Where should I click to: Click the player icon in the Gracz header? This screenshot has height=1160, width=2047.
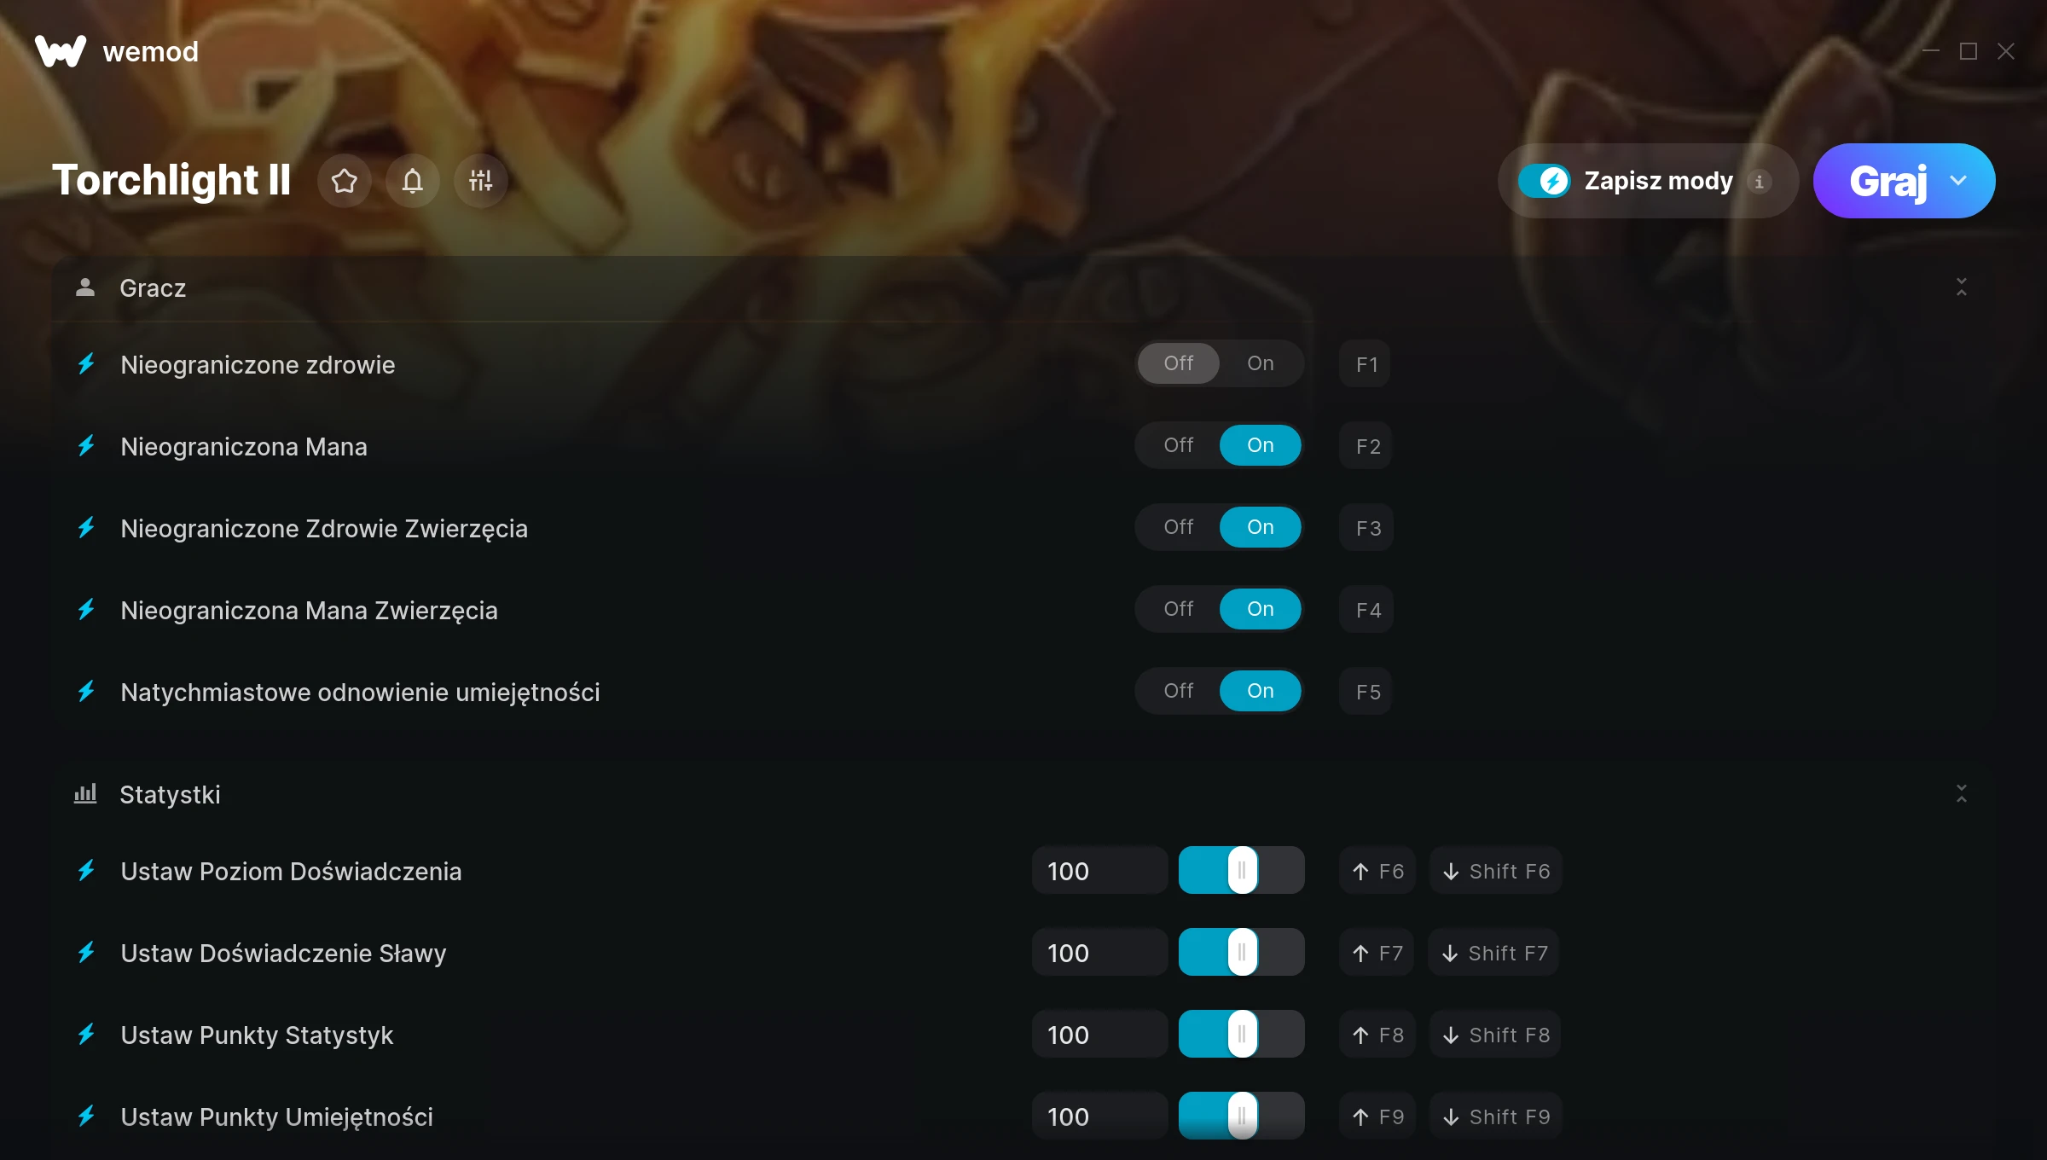click(x=85, y=287)
